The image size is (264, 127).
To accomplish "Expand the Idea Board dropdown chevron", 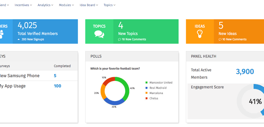I will click(x=97, y=5).
